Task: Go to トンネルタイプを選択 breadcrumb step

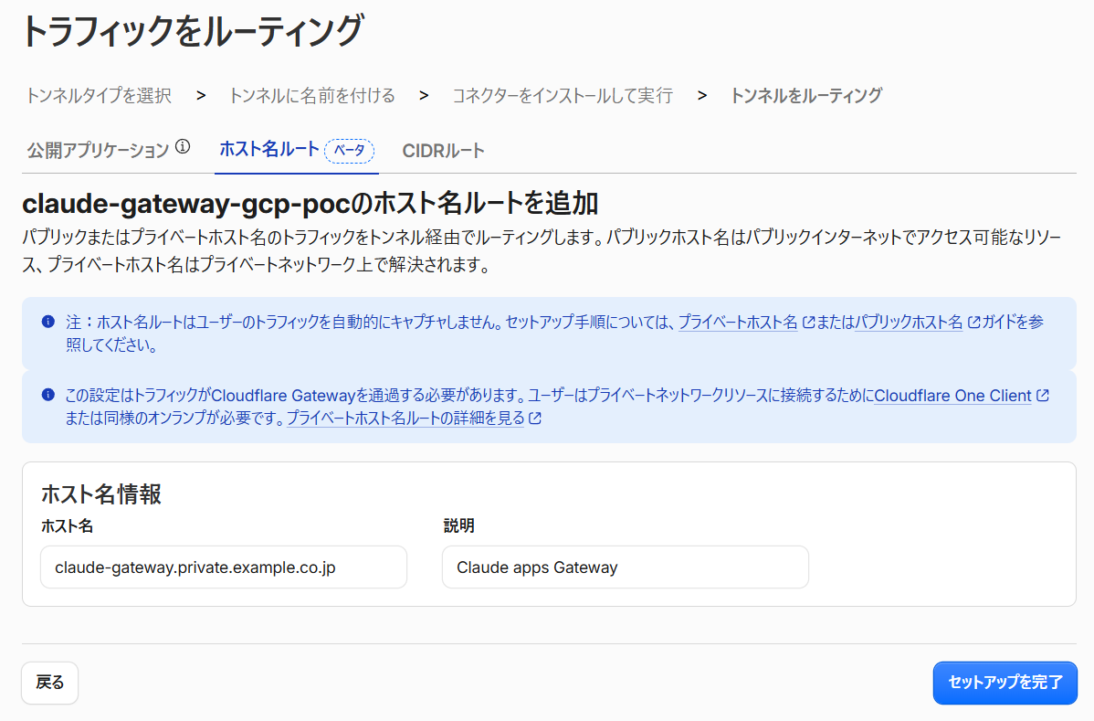Action: coord(99,96)
